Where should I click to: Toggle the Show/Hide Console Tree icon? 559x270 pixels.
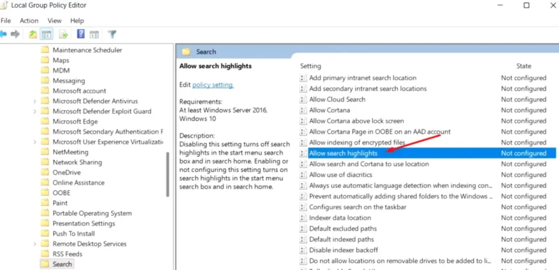(x=47, y=34)
